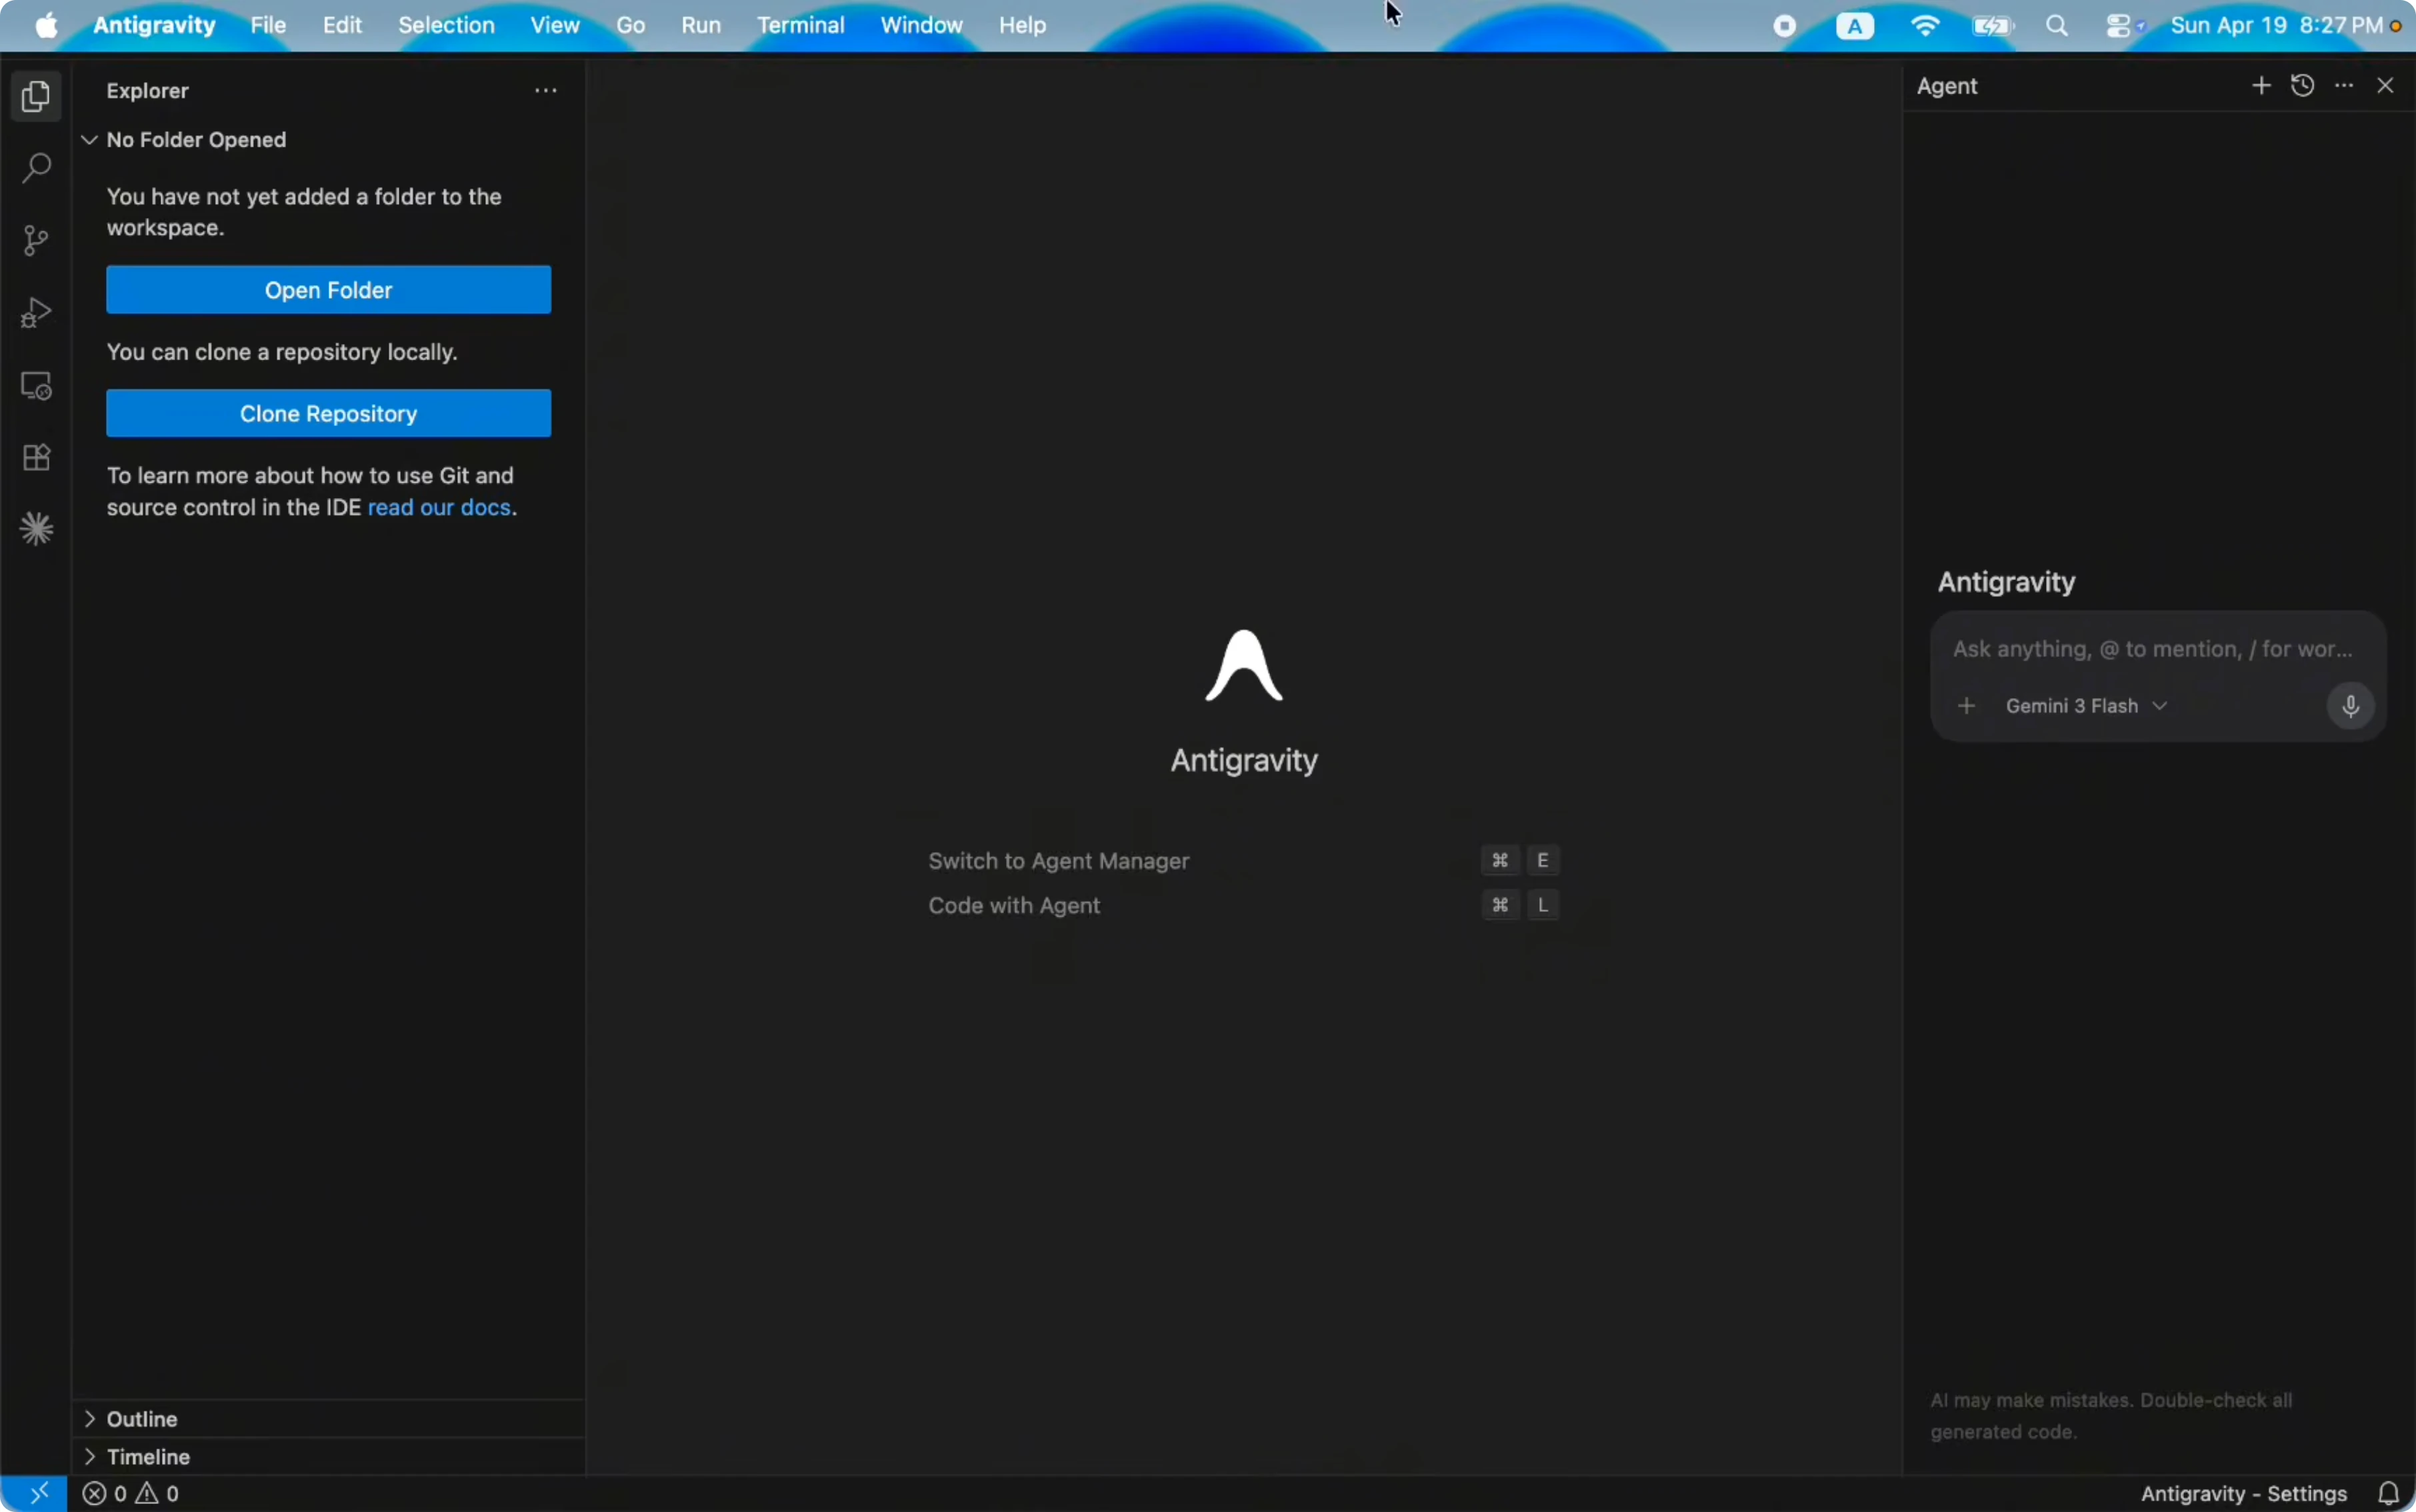Image resolution: width=2416 pixels, height=1512 pixels.
Task: Open the Apple menu
Action: coord(46,25)
